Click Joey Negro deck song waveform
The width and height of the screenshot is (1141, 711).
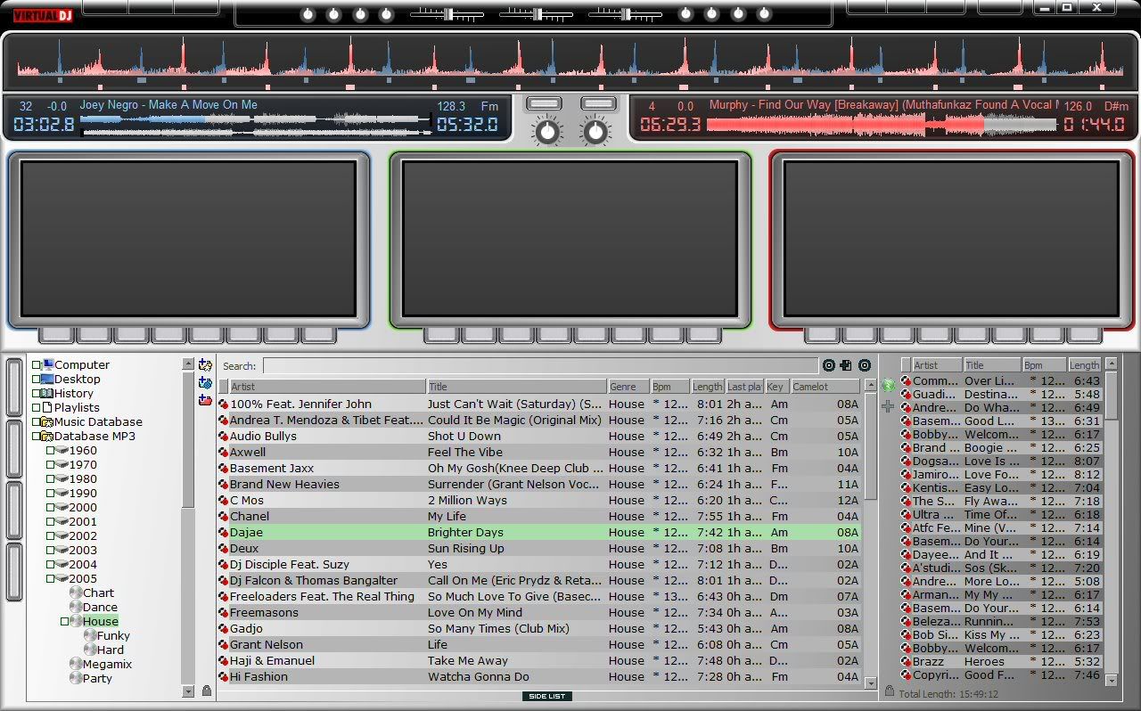[x=256, y=125]
